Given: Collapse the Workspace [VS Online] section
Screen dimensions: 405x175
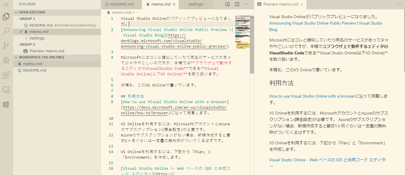Looking at the screenshot, I should [x=57, y=57].
